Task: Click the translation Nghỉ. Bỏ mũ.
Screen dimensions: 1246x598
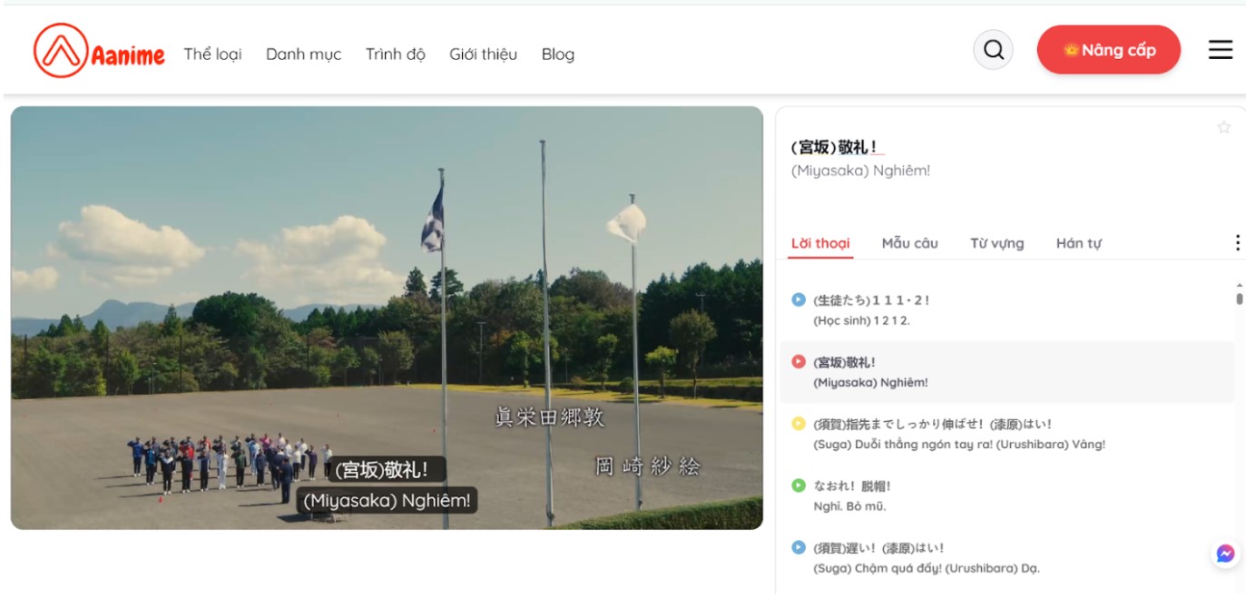Action: click(849, 506)
